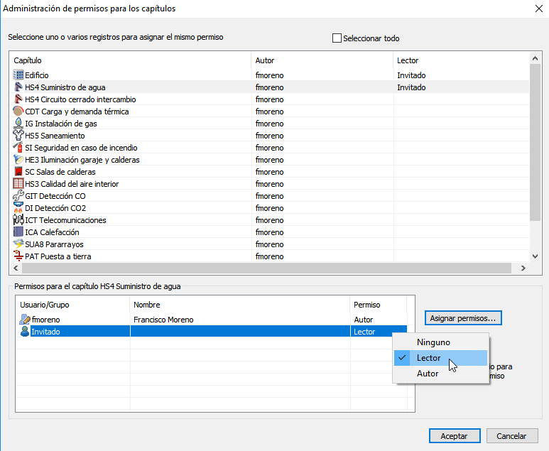The width and height of the screenshot is (549, 451).
Task: Click the Lector column header in chapter list
Action: pyautogui.click(x=461, y=60)
